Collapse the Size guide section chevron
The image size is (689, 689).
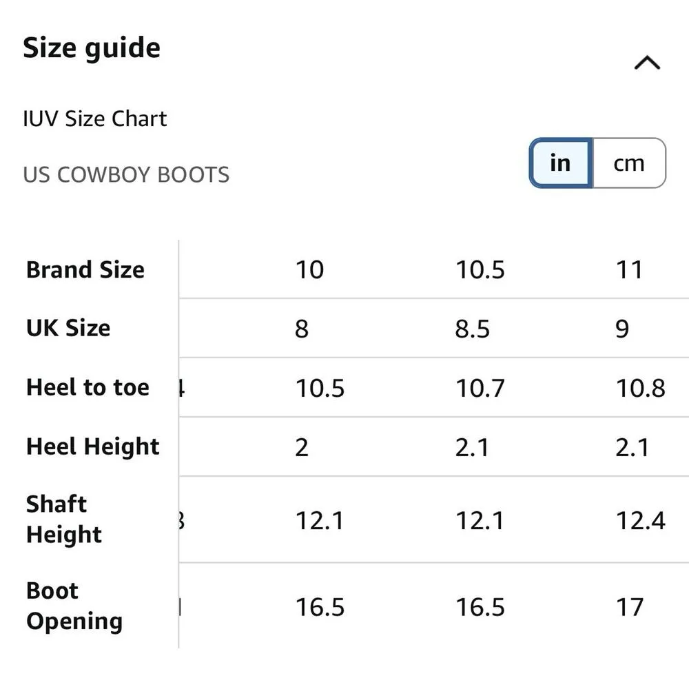coord(647,63)
